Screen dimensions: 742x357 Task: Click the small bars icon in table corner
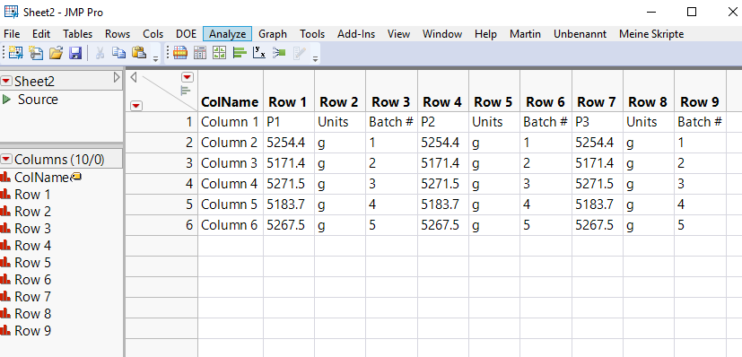[x=187, y=91]
